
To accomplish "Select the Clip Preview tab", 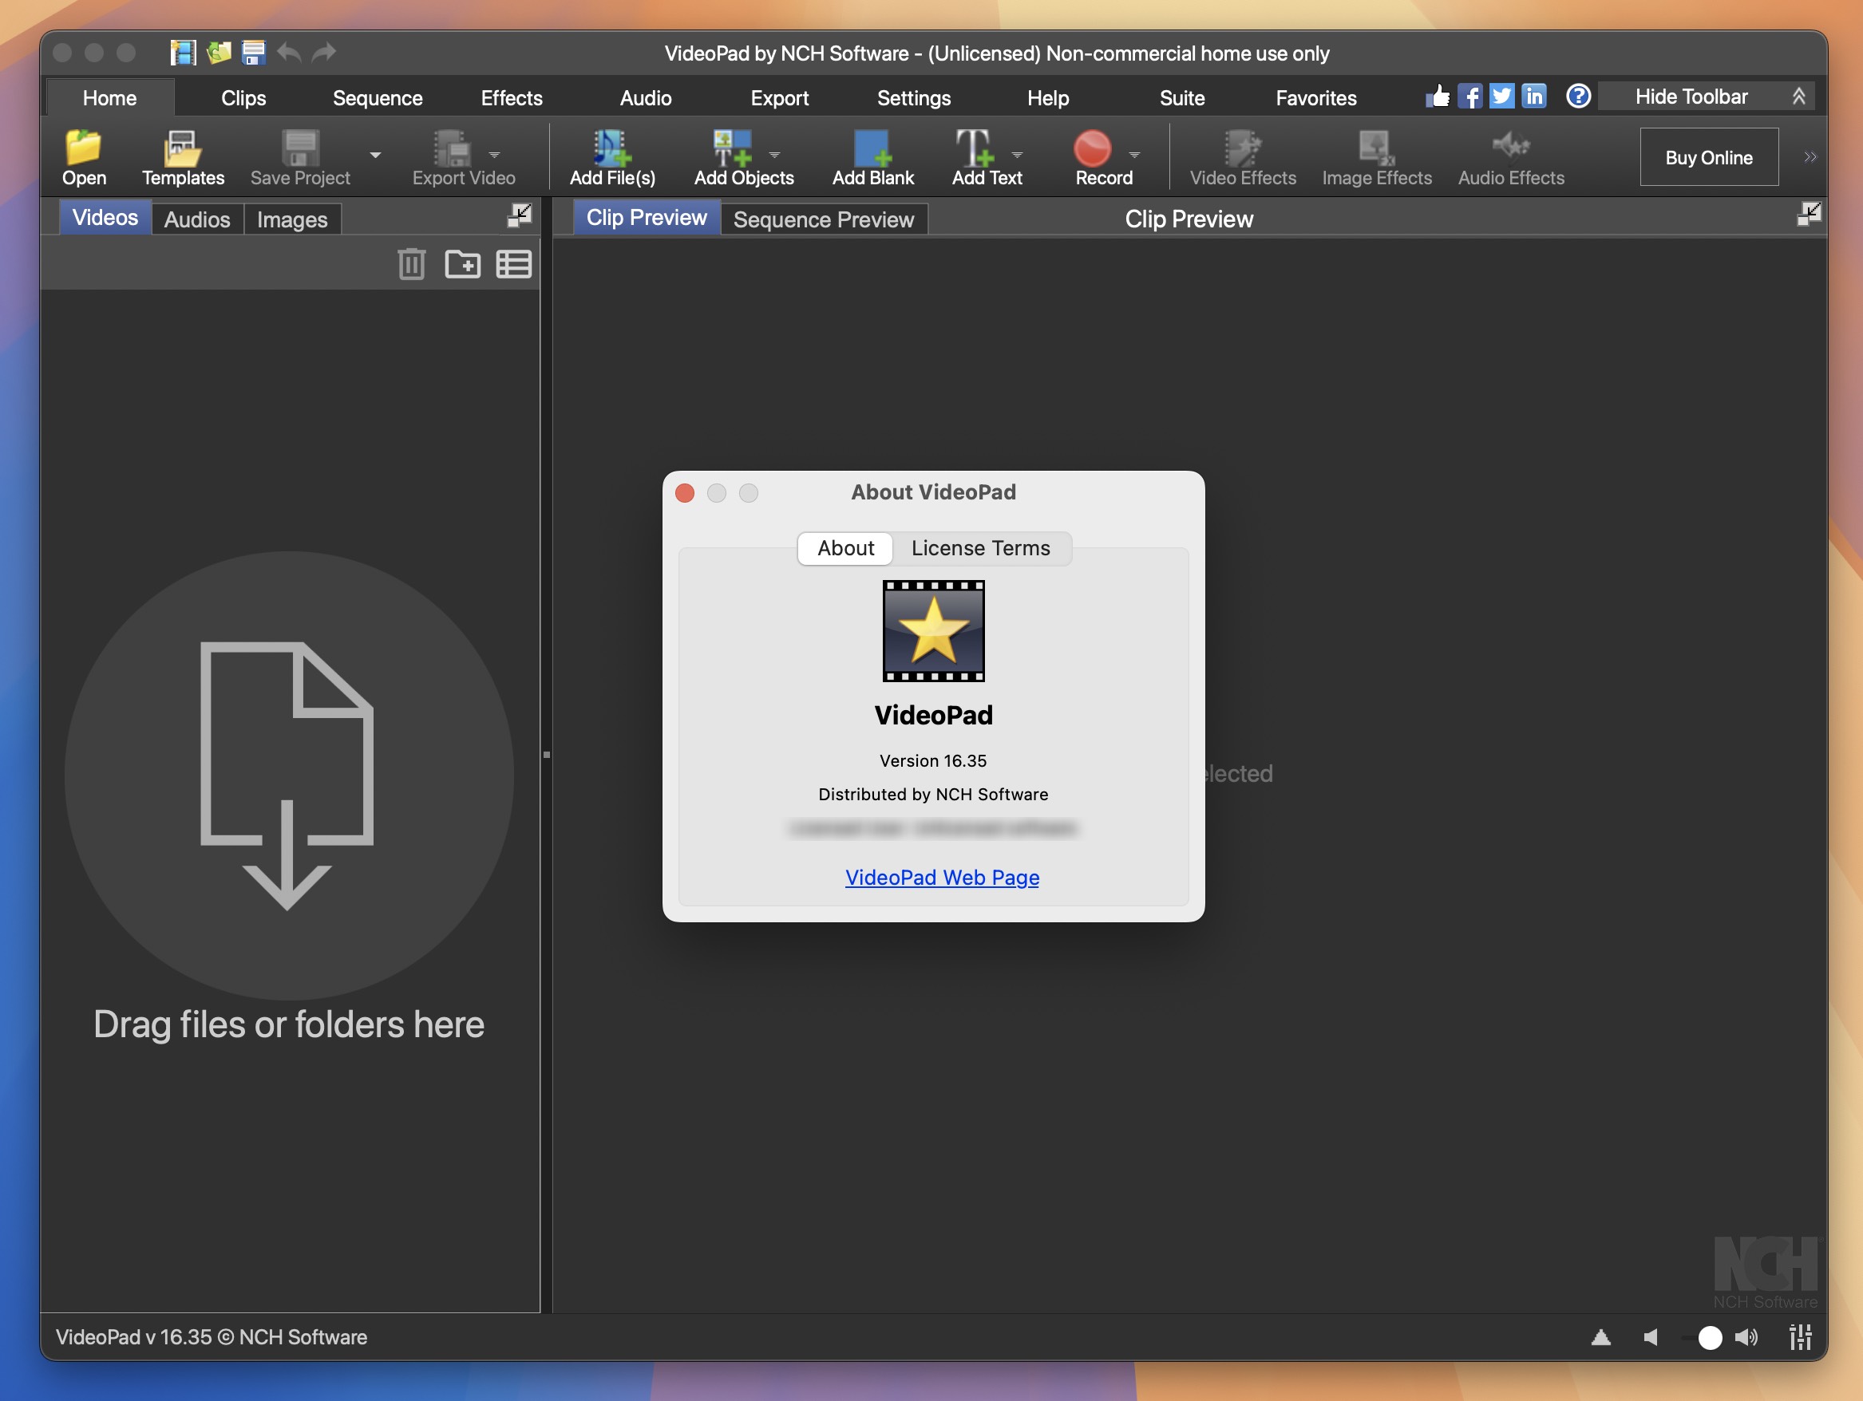I will point(646,217).
